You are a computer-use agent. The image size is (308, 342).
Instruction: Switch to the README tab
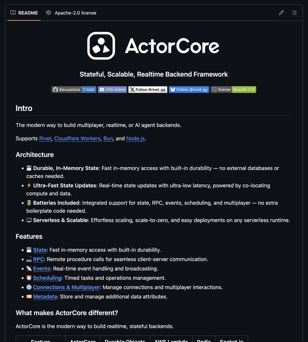coord(24,13)
